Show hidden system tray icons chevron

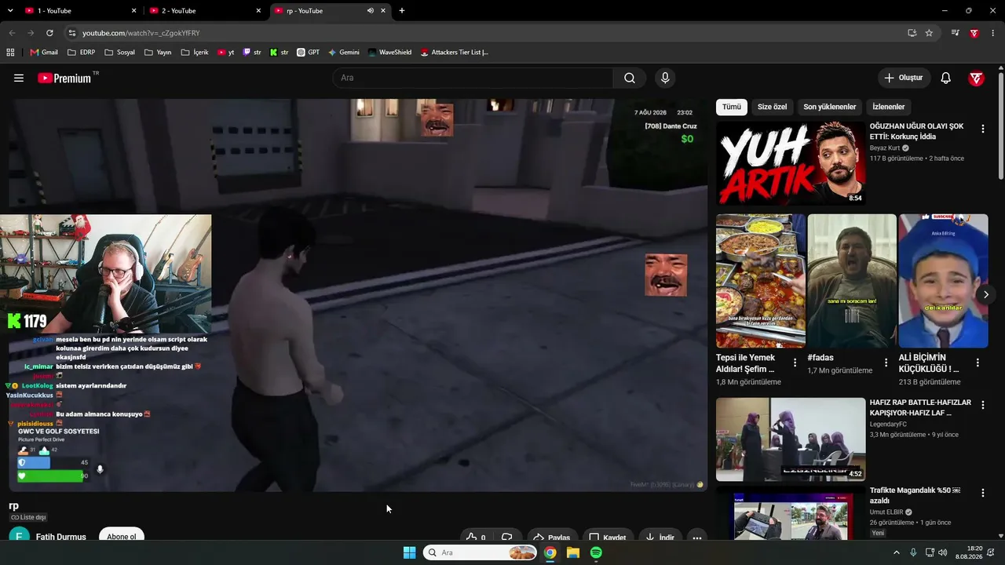897,552
